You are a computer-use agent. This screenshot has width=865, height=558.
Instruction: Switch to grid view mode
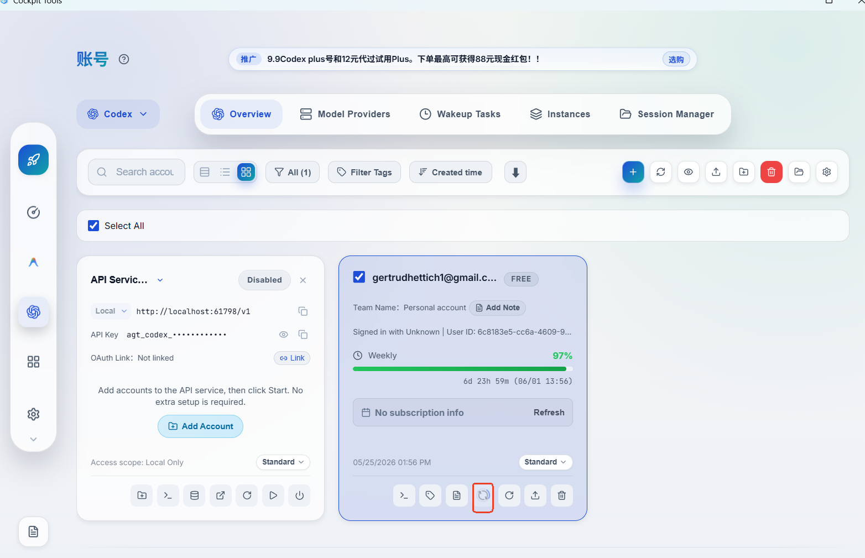(246, 172)
